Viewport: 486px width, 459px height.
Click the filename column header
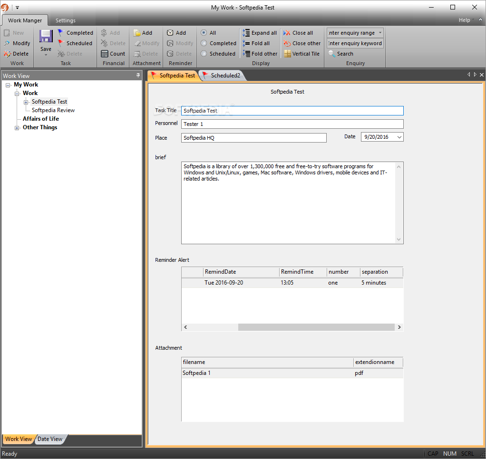[267, 362]
